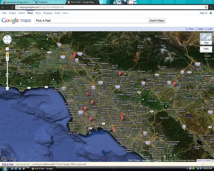Image resolution: width=214 pixels, height=171 pixels.
Task: Open marker A near Arcadia
Action: click(120, 74)
